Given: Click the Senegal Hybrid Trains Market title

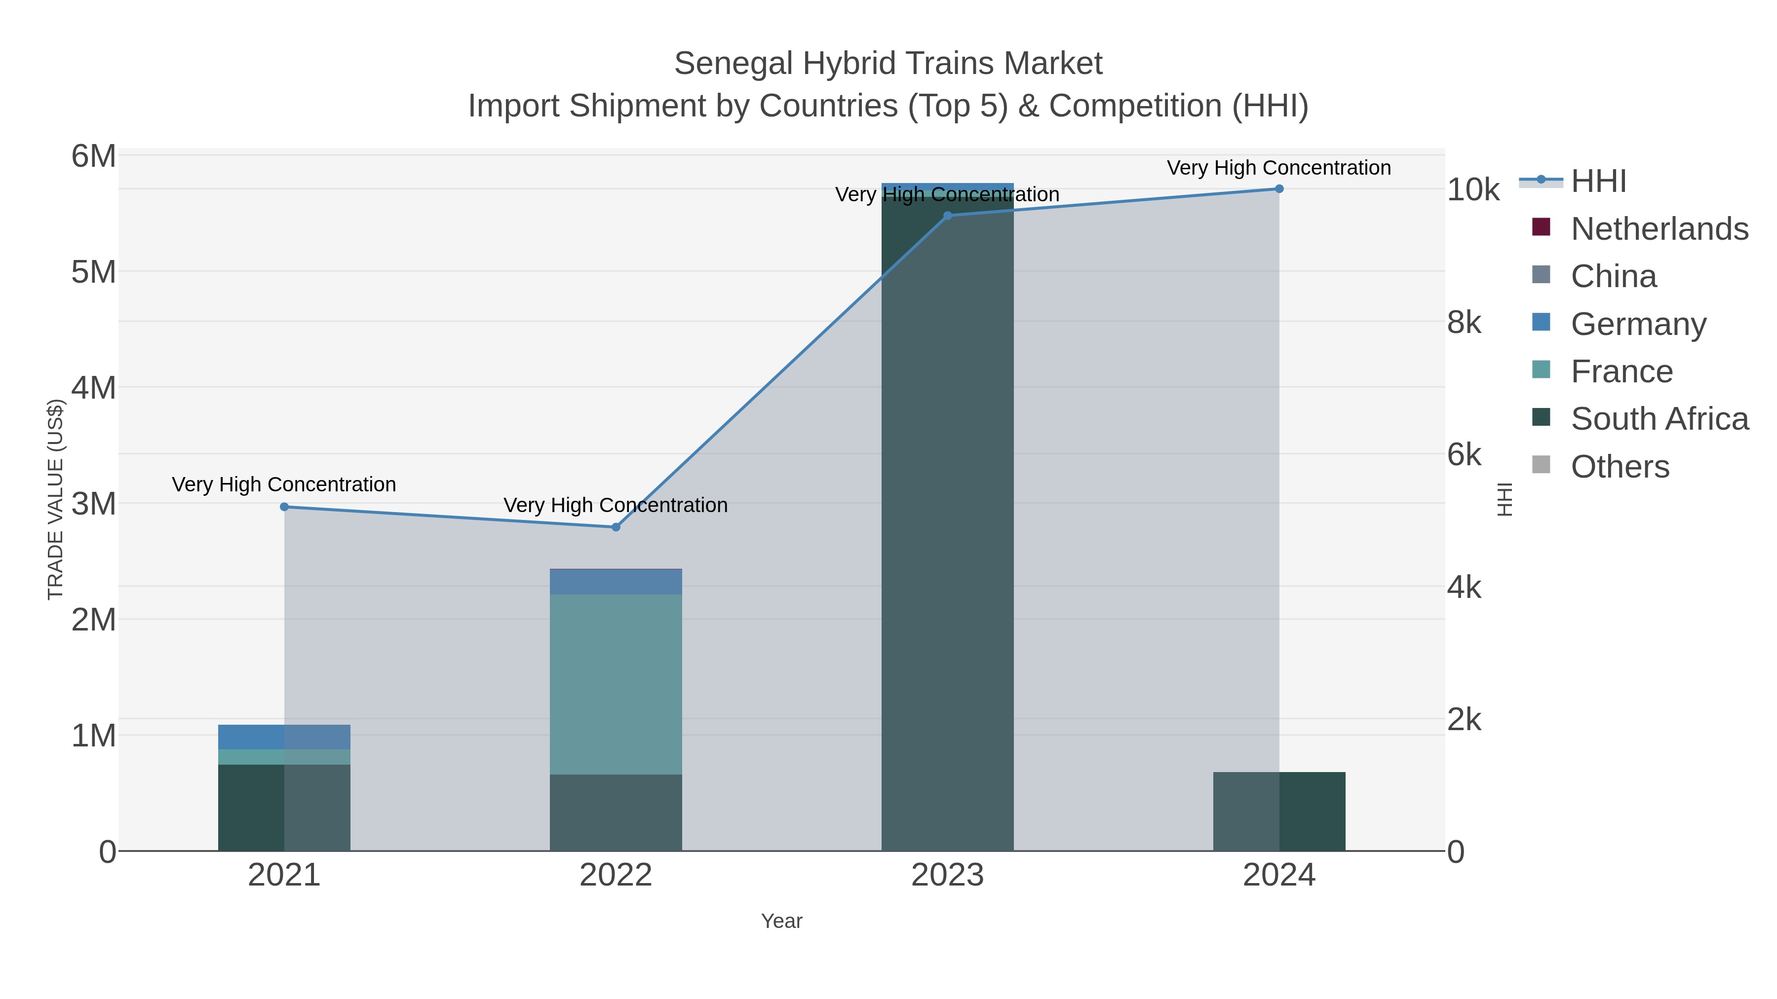Looking at the screenshot, I should (888, 64).
